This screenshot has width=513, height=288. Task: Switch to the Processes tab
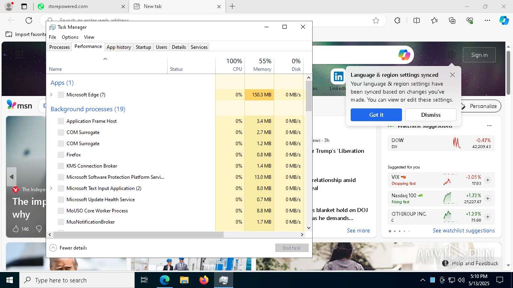click(x=59, y=47)
